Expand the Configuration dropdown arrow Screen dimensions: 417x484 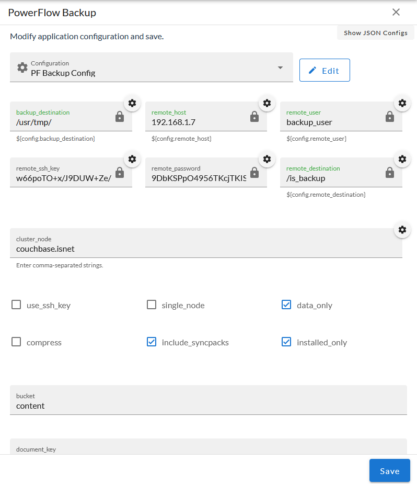tap(280, 68)
